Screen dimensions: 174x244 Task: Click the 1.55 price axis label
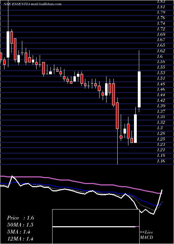click(x=161, y=67)
